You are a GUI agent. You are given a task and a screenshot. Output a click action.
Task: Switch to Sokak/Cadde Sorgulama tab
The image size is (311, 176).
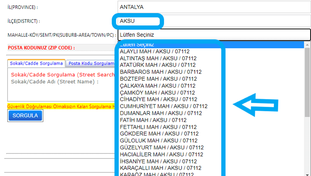point(36,63)
